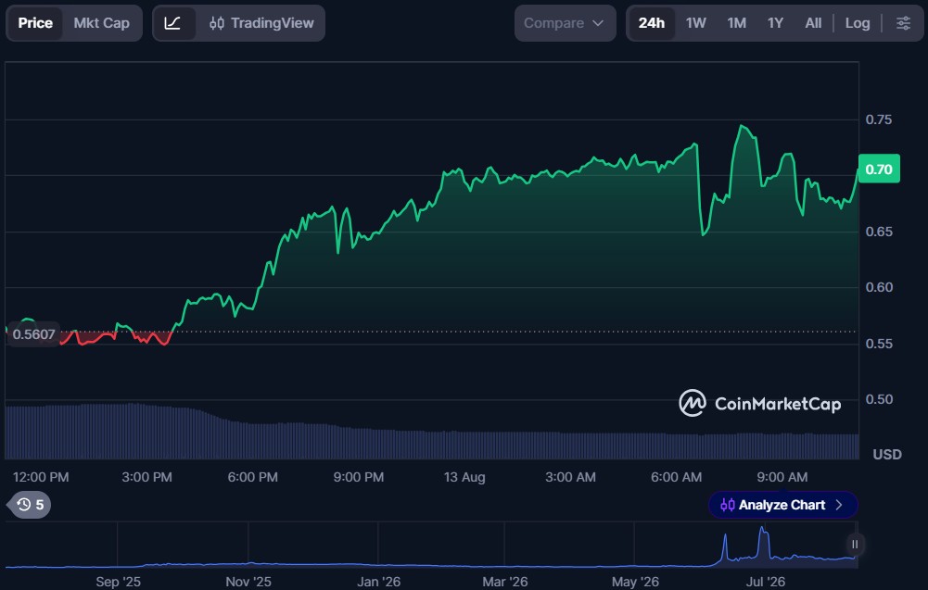Screen dimensions: 928x590
Task: Switch to the Mkt Cap tab
Action: click(x=102, y=23)
